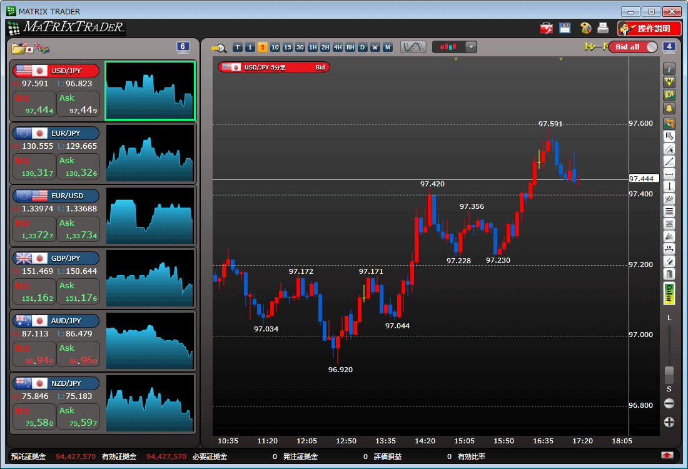This screenshot has height=469, width=688.
Task: Click the EUR/USD pair label
Action: pyautogui.click(x=56, y=196)
